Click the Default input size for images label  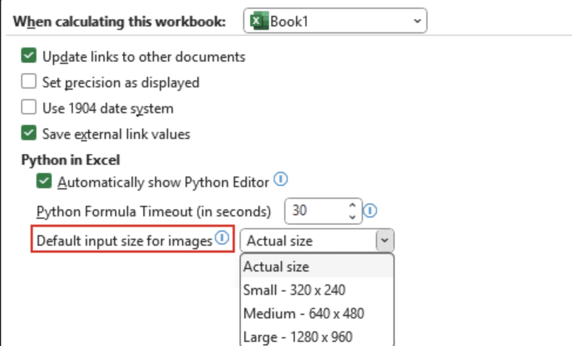[x=124, y=240]
